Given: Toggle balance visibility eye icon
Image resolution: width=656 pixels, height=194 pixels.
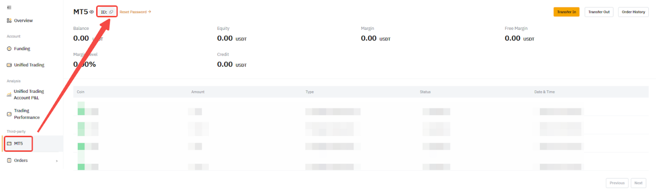Looking at the screenshot, I should [x=92, y=12].
